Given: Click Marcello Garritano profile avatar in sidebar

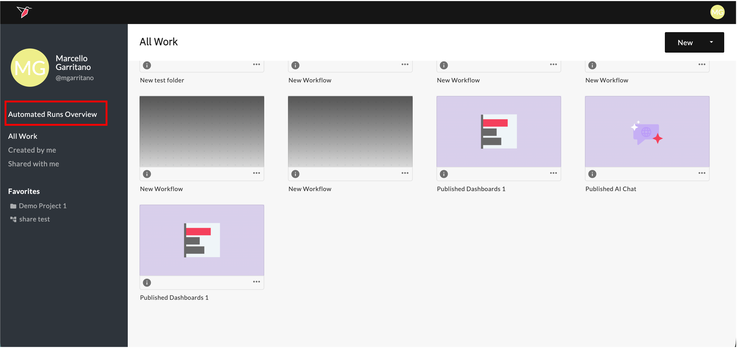Looking at the screenshot, I should click(30, 68).
